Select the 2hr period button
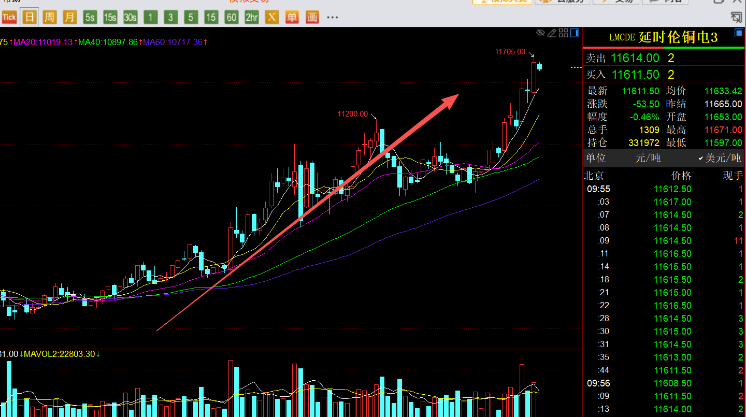Viewport: 746px width, 417px height. (x=251, y=18)
